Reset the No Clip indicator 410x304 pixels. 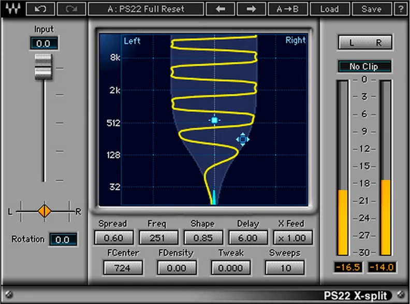pyautogui.click(x=365, y=66)
